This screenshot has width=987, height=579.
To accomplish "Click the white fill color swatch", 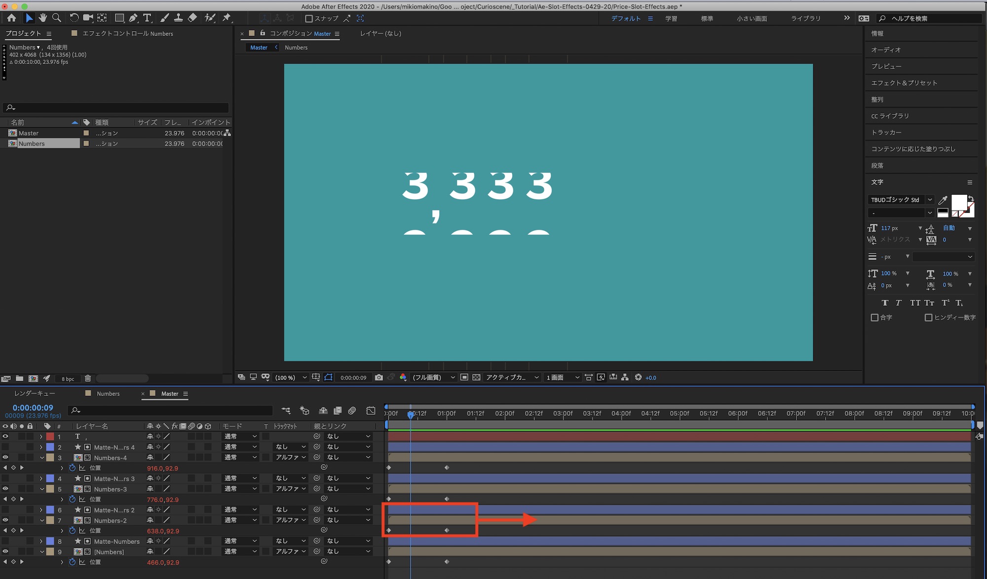I will [958, 202].
